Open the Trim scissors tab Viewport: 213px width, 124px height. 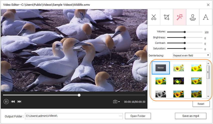(x=154, y=17)
